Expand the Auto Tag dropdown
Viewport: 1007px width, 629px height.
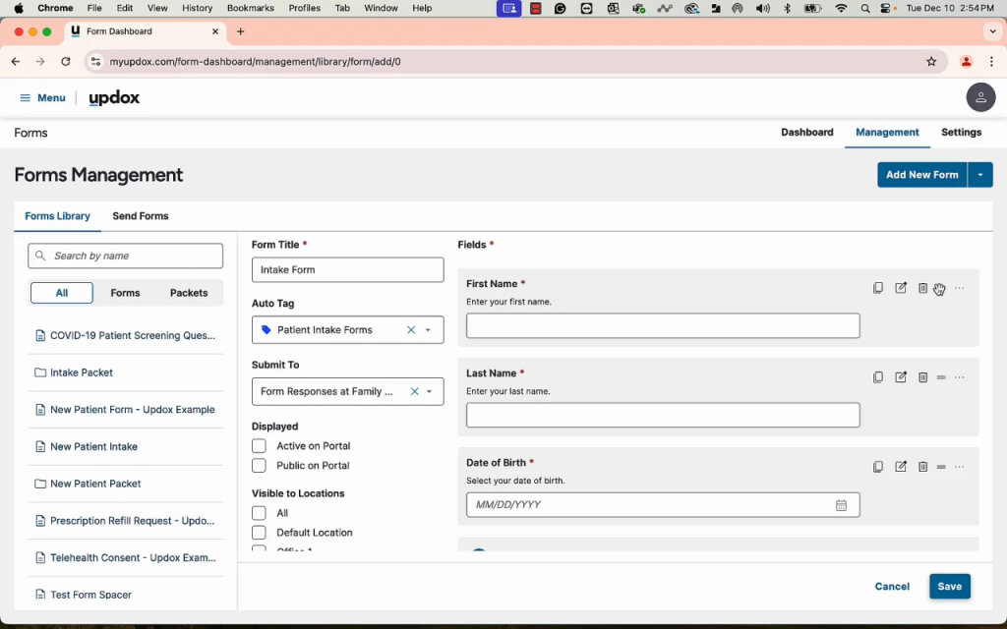(x=429, y=330)
